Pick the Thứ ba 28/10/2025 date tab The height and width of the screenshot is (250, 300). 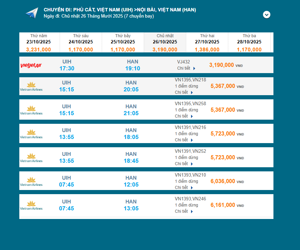point(249,42)
